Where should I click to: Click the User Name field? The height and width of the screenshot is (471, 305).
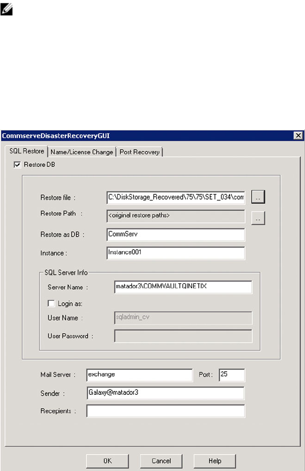click(x=183, y=318)
